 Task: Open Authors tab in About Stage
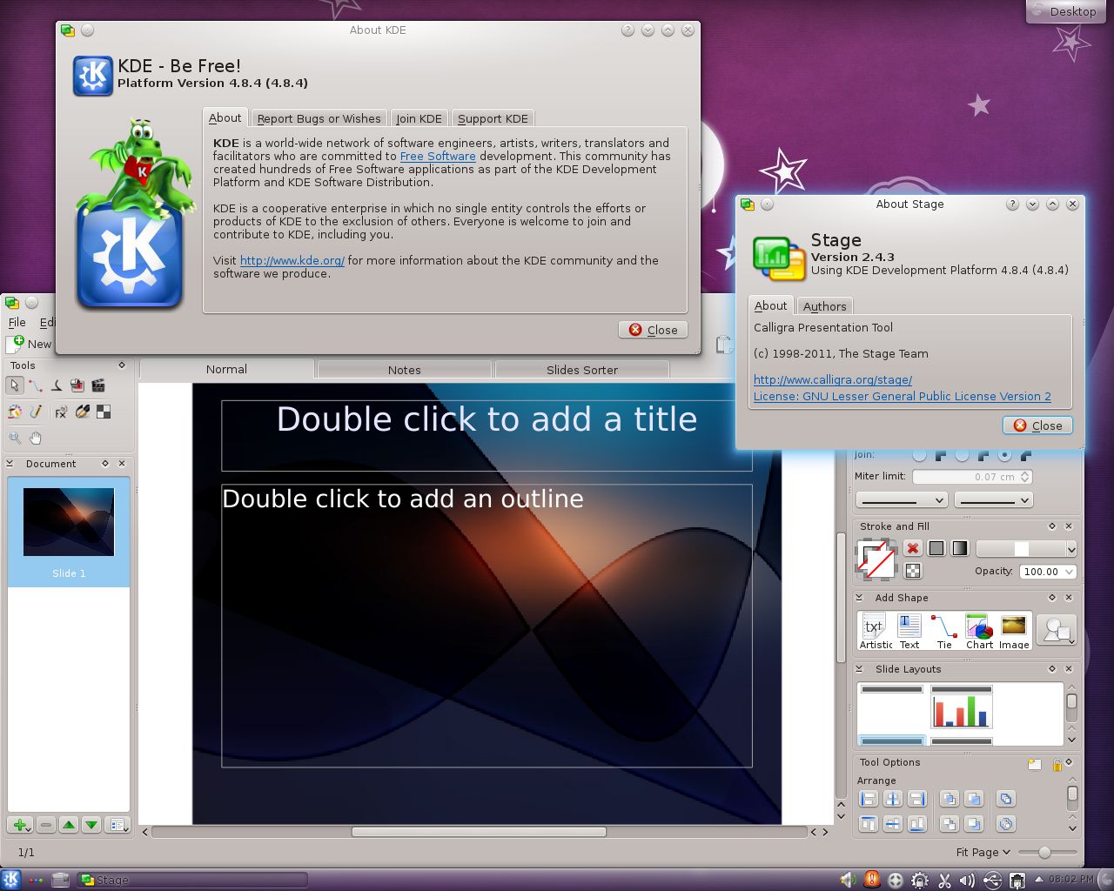click(825, 306)
